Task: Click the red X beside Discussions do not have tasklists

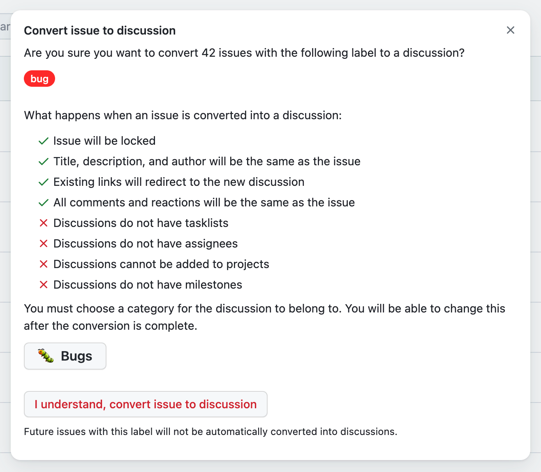Action: 44,223
